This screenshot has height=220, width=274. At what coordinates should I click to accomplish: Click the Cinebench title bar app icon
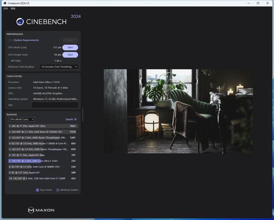click(5, 3)
